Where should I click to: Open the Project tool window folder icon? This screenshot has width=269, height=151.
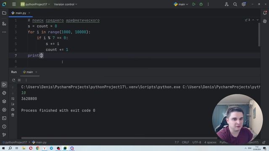(x=4, y=13)
